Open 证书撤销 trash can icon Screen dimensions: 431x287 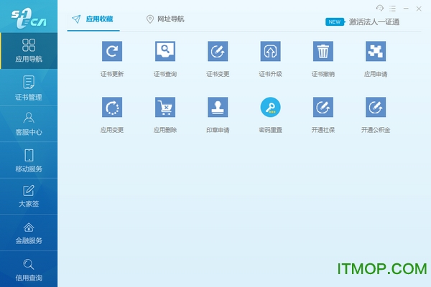pos(323,51)
